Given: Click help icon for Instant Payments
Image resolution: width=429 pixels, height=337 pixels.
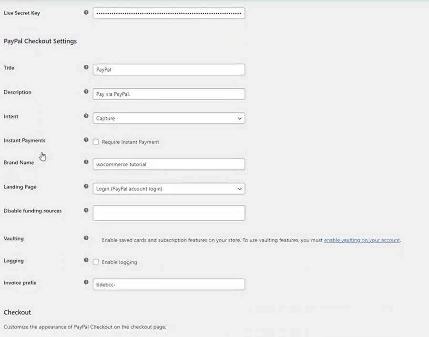Looking at the screenshot, I should (x=86, y=140).
